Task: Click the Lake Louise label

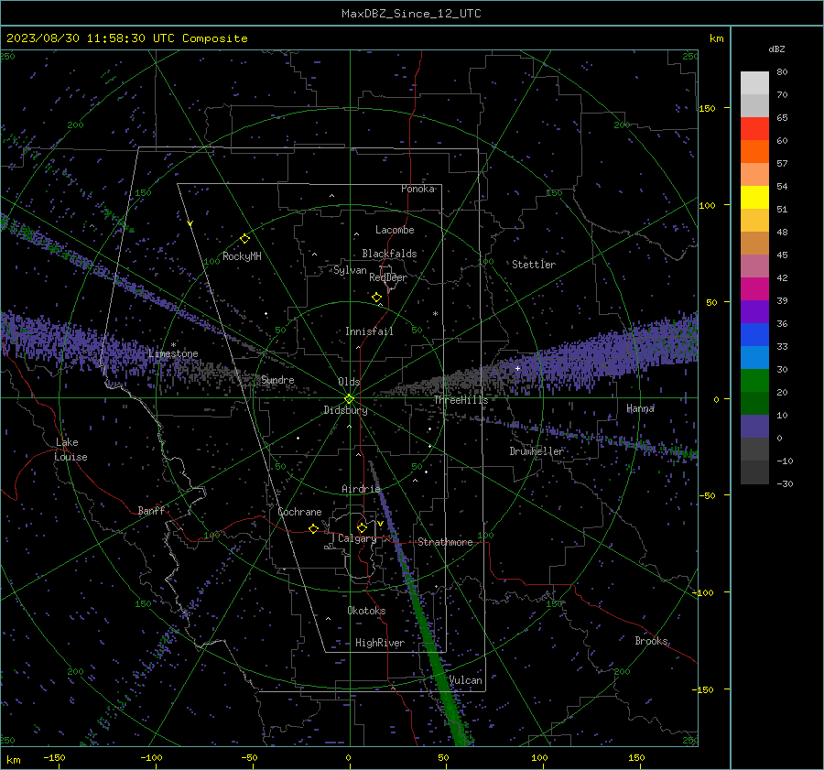Action: [x=70, y=450]
